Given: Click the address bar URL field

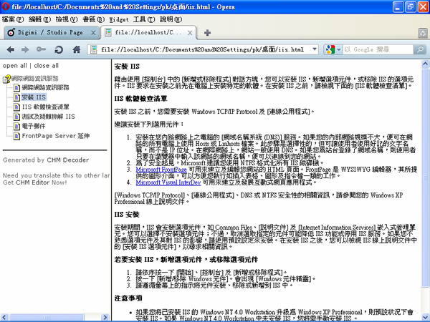Looking at the screenshot, I should click(203, 49).
